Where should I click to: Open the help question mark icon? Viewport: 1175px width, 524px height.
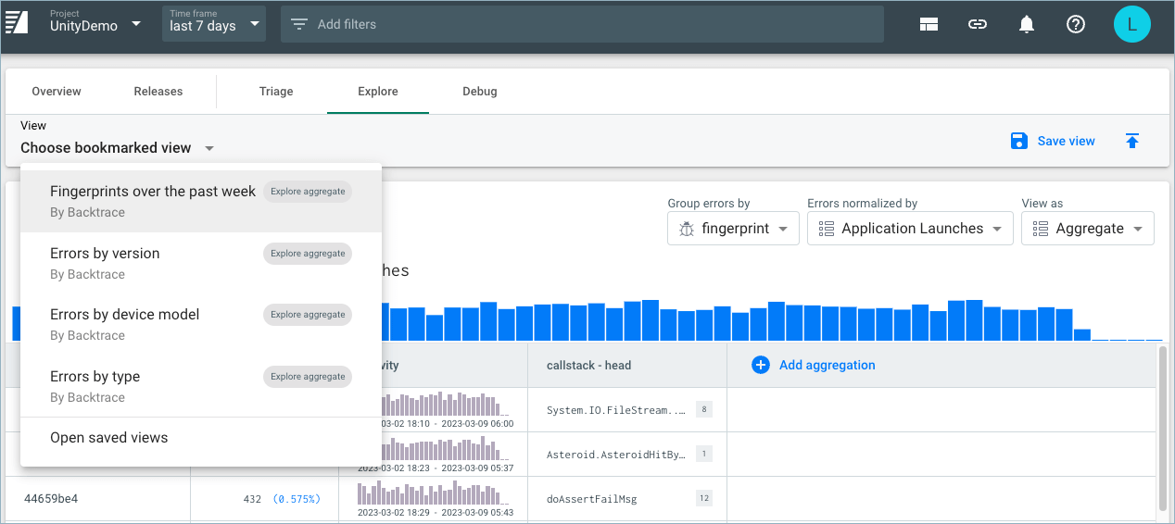pos(1076,25)
